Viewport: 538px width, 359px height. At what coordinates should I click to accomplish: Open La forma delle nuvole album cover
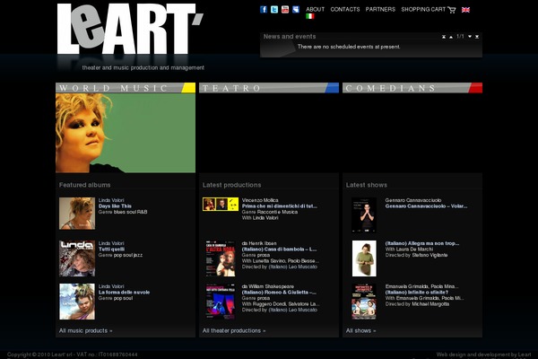[x=77, y=302]
